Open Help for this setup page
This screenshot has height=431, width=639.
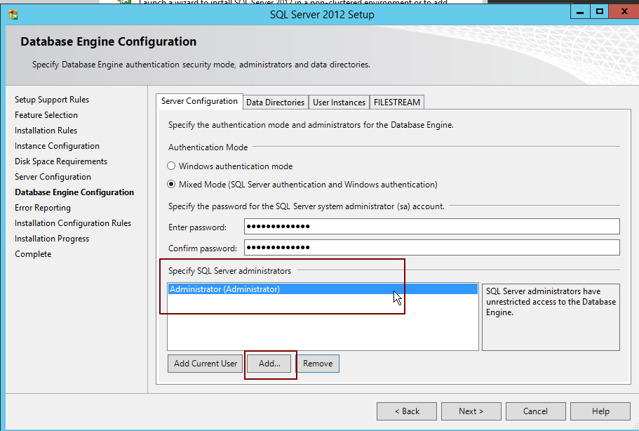(x=600, y=411)
